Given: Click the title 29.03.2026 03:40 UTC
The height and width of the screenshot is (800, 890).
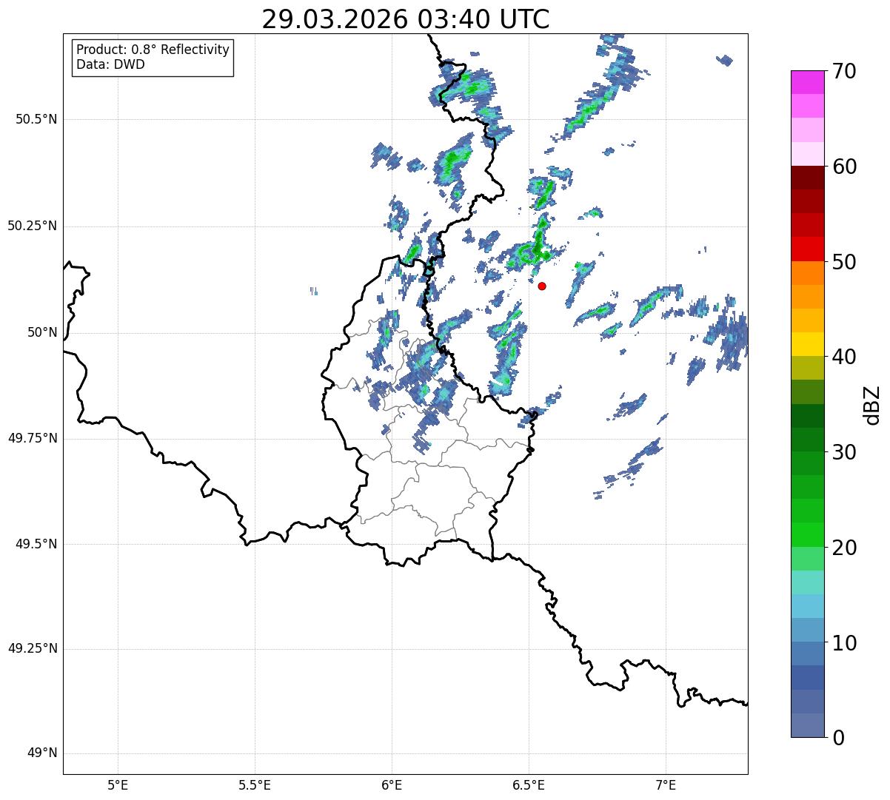Looking at the screenshot, I should (x=406, y=19).
